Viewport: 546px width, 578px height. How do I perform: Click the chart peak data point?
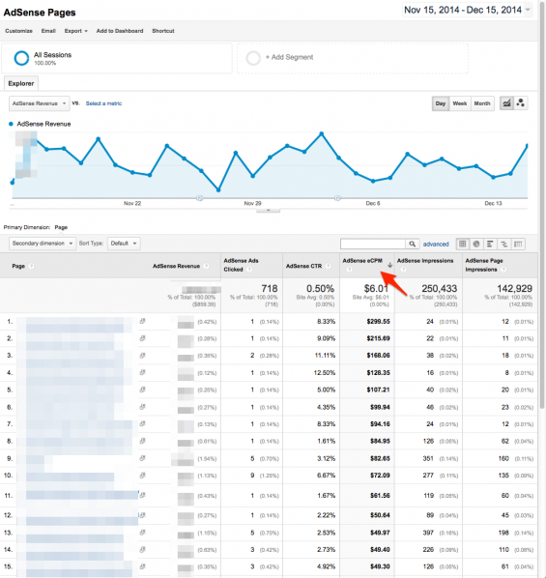pyautogui.click(x=322, y=133)
